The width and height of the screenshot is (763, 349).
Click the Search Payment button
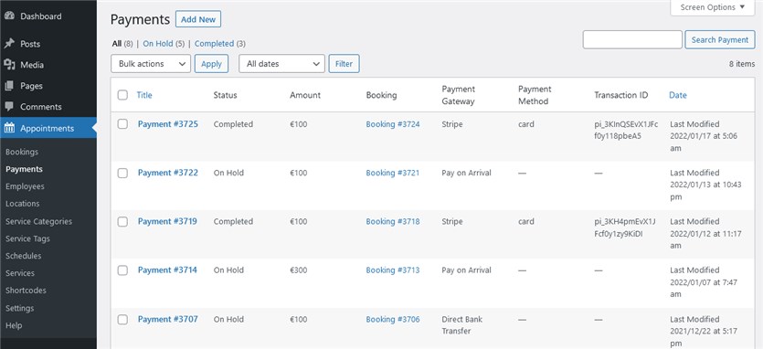tap(720, 40)
